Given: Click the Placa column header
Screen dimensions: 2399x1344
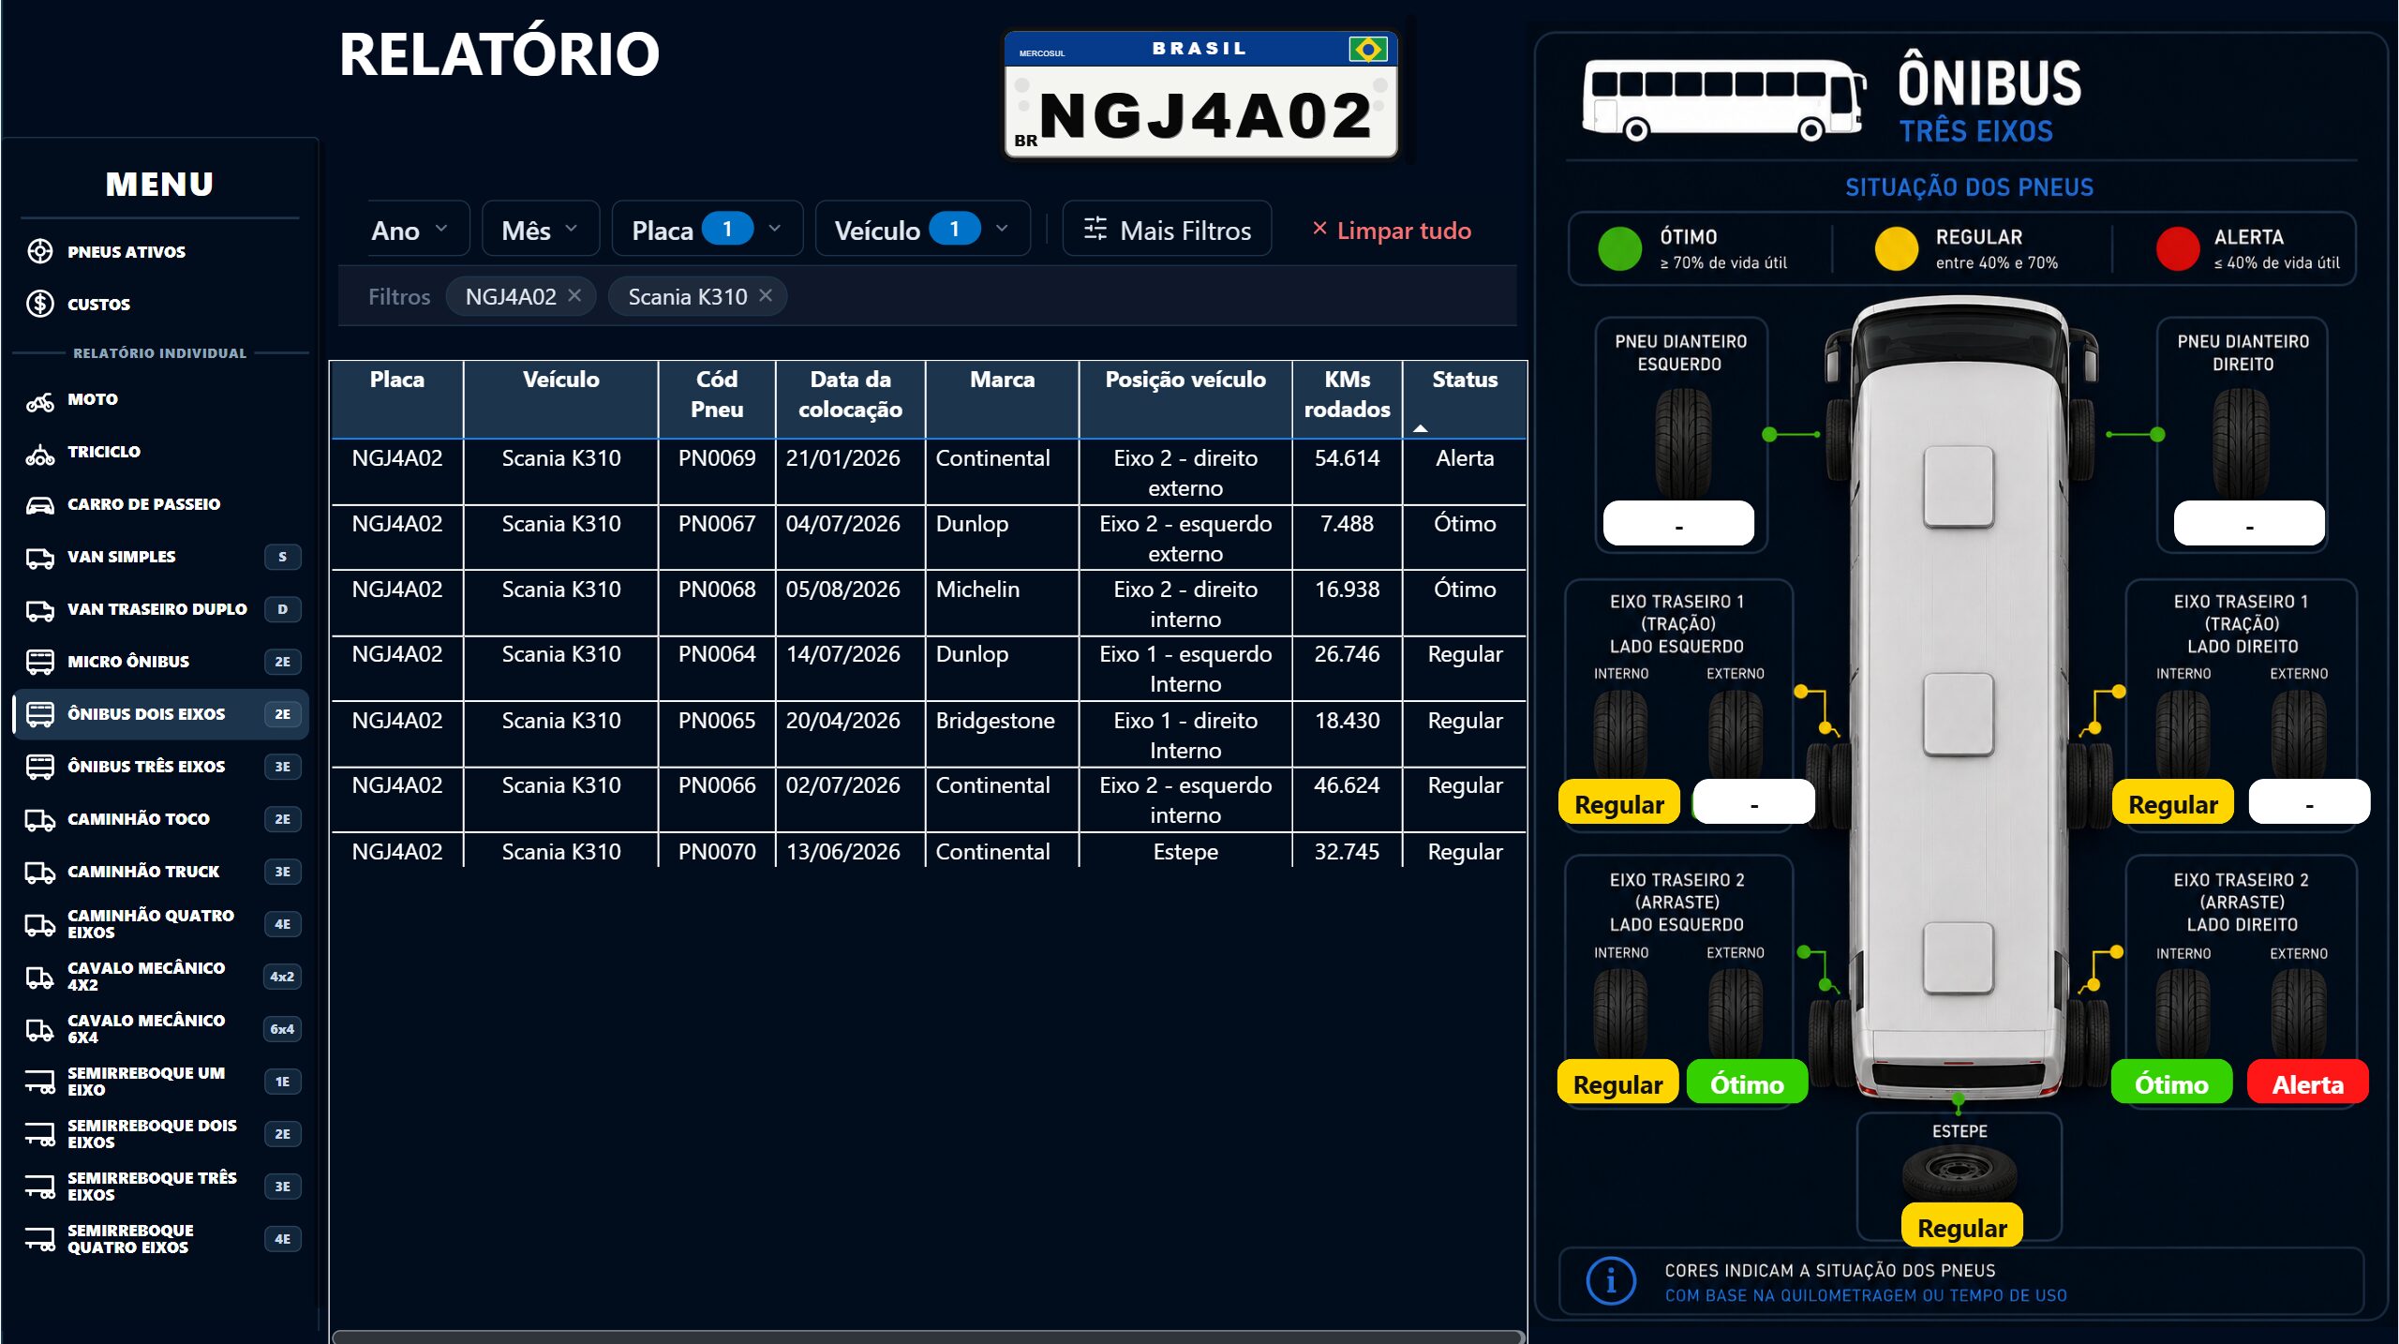Looking at the screenshot, I should pos(397,399).
